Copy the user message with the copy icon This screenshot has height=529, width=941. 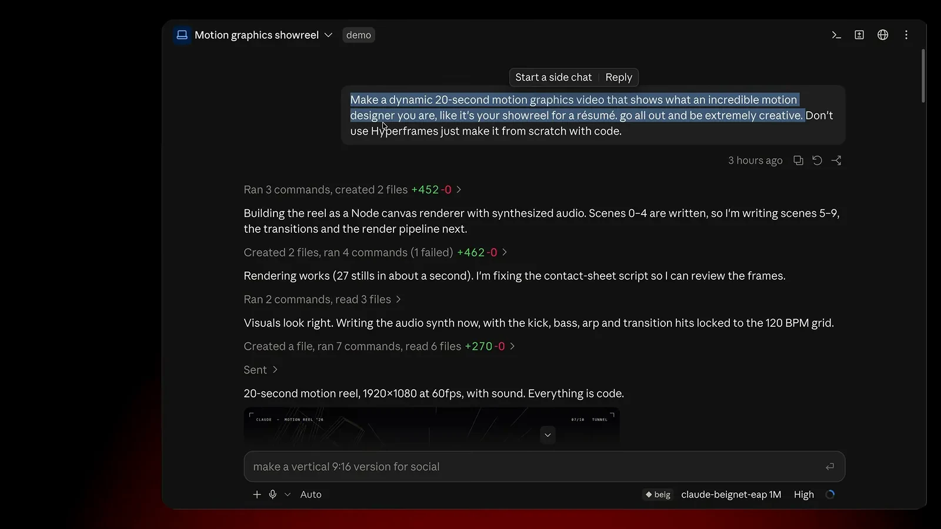(x=798, y=160)
